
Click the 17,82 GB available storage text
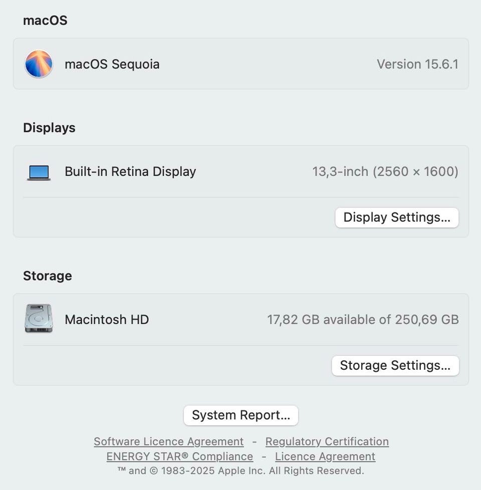363,320
